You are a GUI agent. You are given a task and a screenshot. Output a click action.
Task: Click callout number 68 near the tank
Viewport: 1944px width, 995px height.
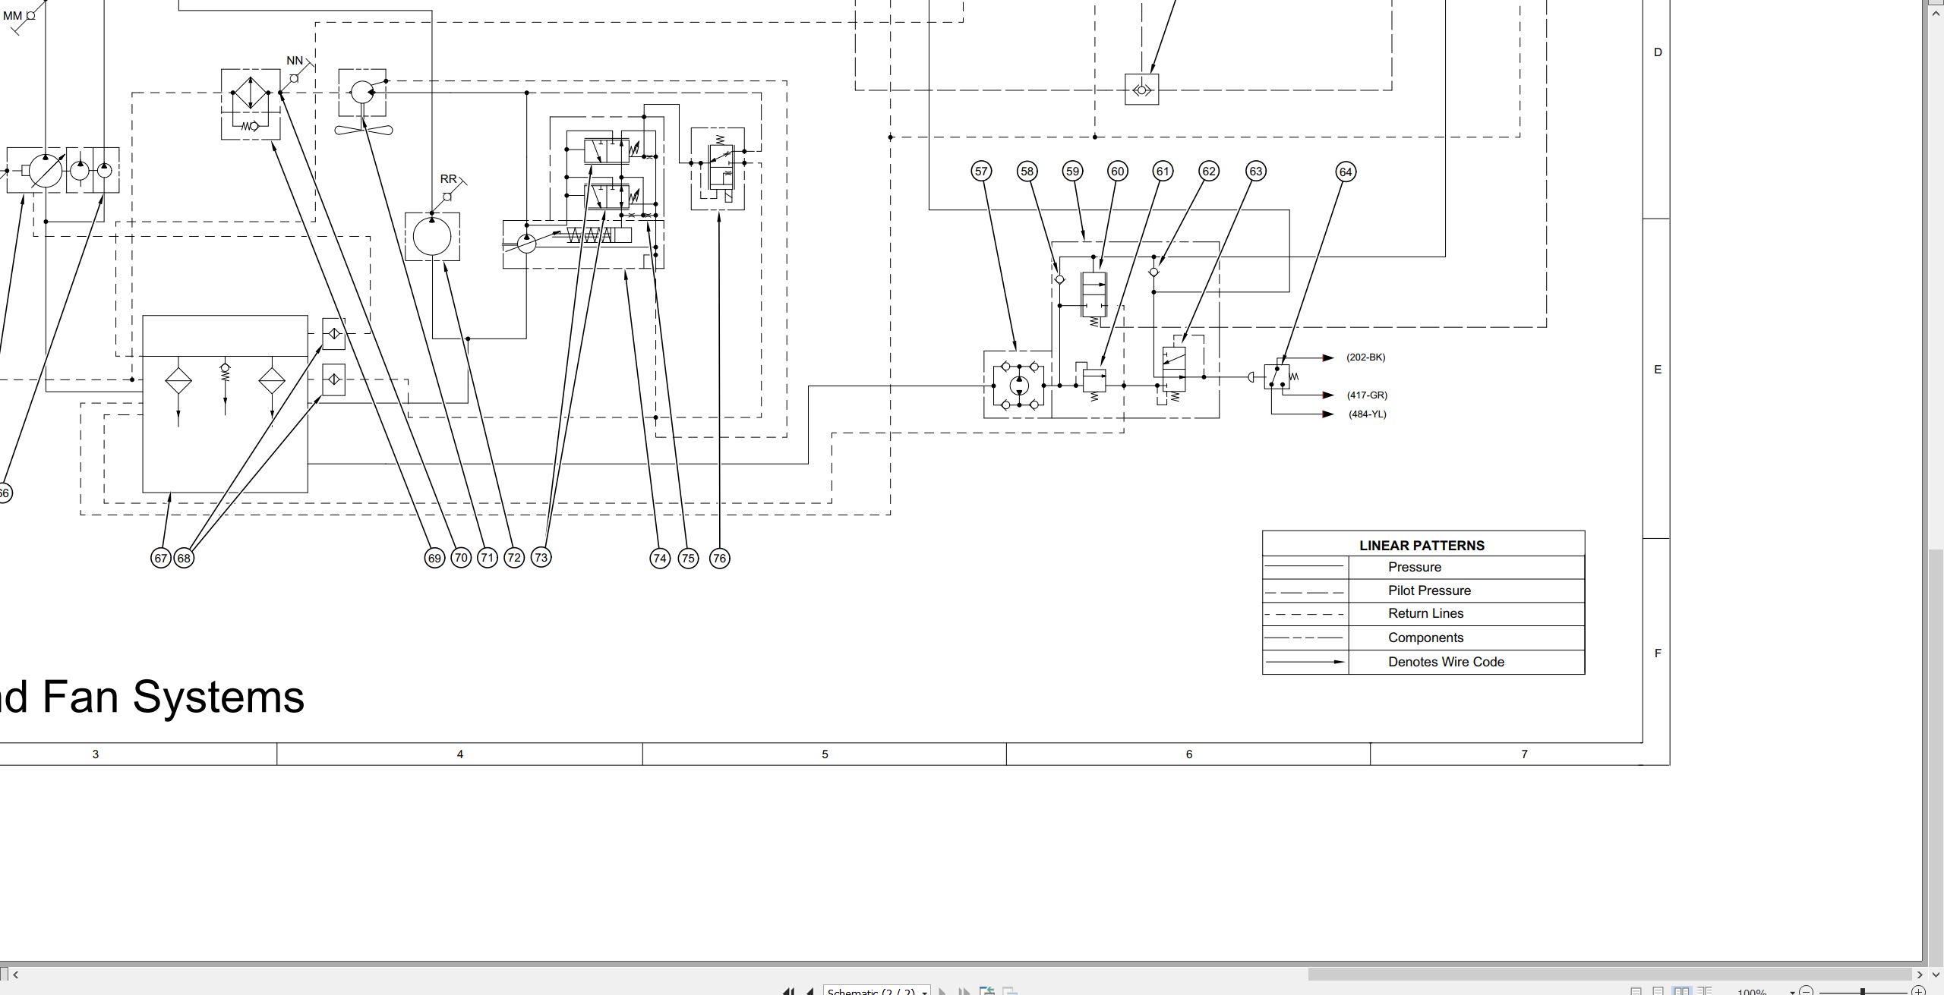click(x=184, y=559)
